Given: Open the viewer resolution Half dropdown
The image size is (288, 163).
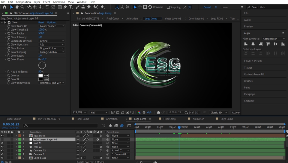Looking at the screenshot, I should (x=99, y=112).
